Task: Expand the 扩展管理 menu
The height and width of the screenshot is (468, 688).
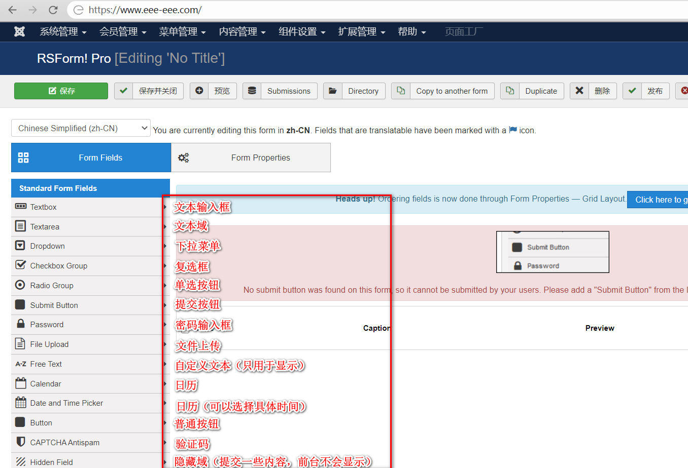Action: click(x=361, y=32)
